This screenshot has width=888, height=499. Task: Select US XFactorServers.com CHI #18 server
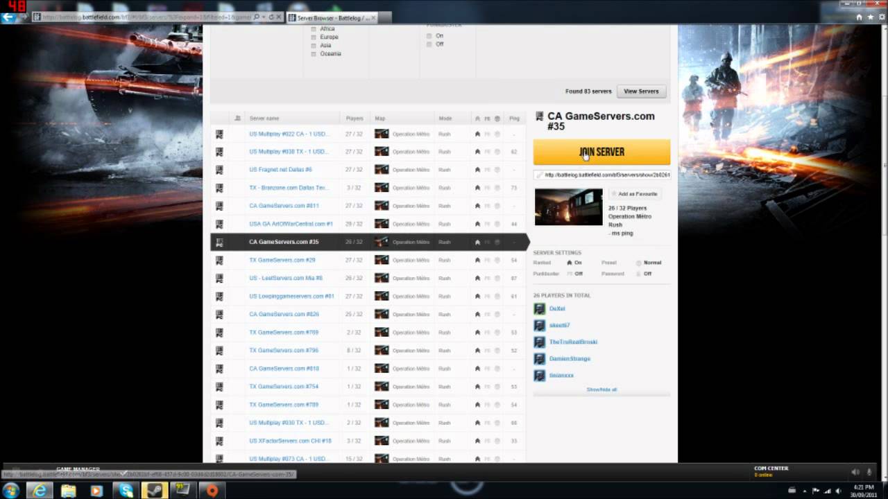click(290, 440)
